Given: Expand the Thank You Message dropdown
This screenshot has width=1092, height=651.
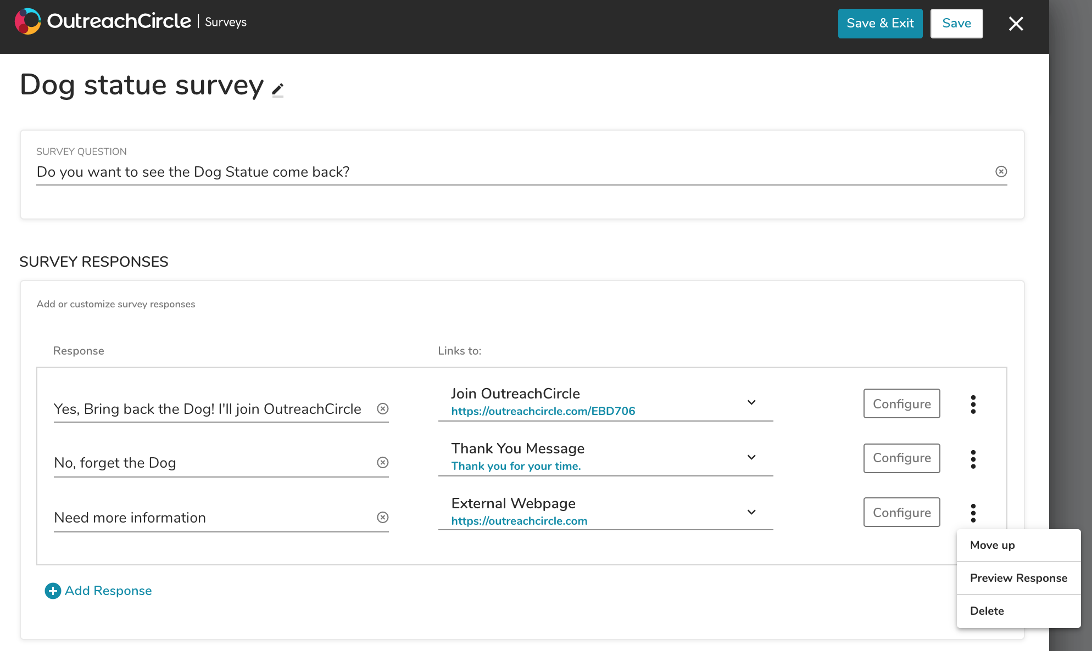Looking at the screenshot, I should (751, 457).
